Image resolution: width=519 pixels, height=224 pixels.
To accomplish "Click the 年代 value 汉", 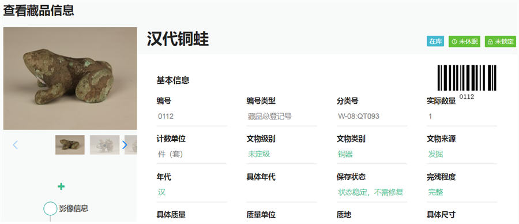I will point(161,192).
